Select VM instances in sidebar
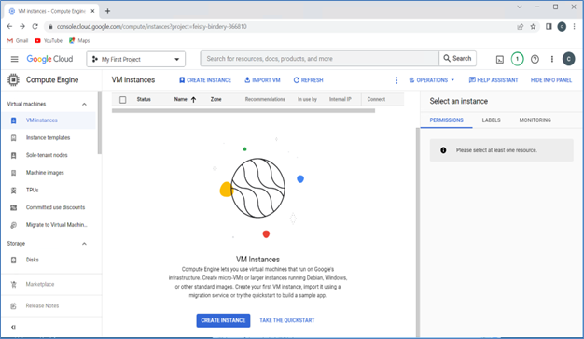This screenshot has width=584, height=339. pyautogui.click(x=49, y=120)
